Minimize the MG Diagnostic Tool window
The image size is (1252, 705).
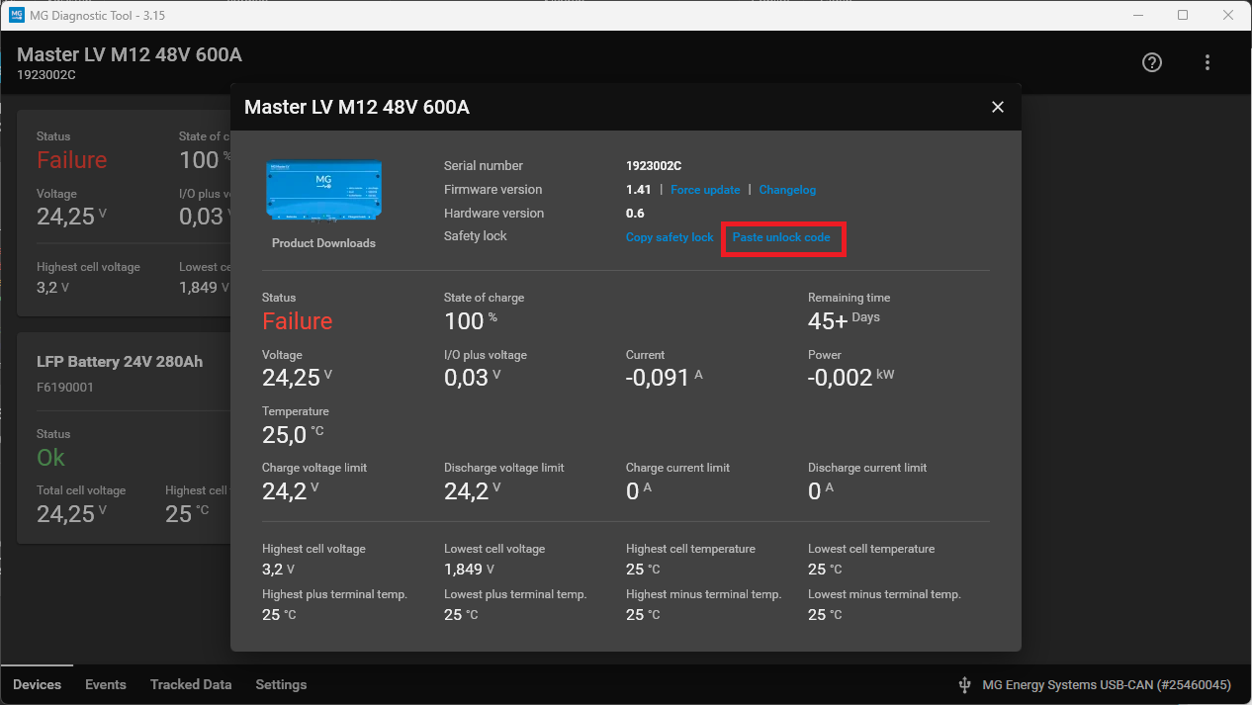1137,15
